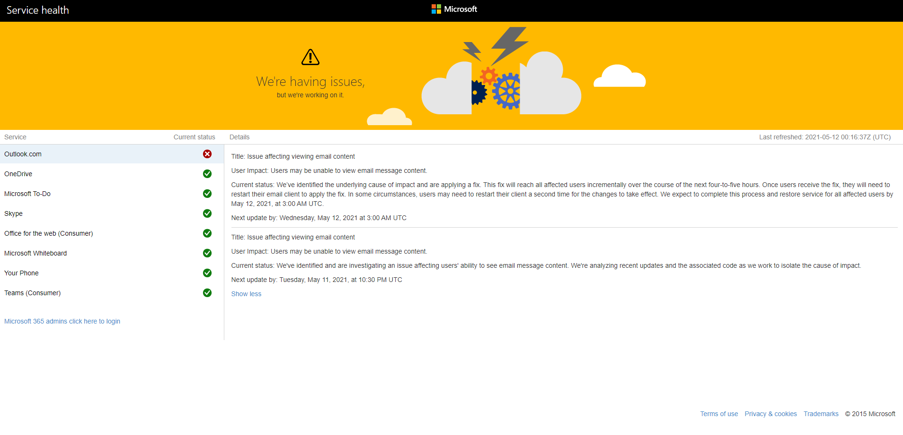
Task: Click the Microsoft To-Do green status indicator
Action: click(207, 194)
